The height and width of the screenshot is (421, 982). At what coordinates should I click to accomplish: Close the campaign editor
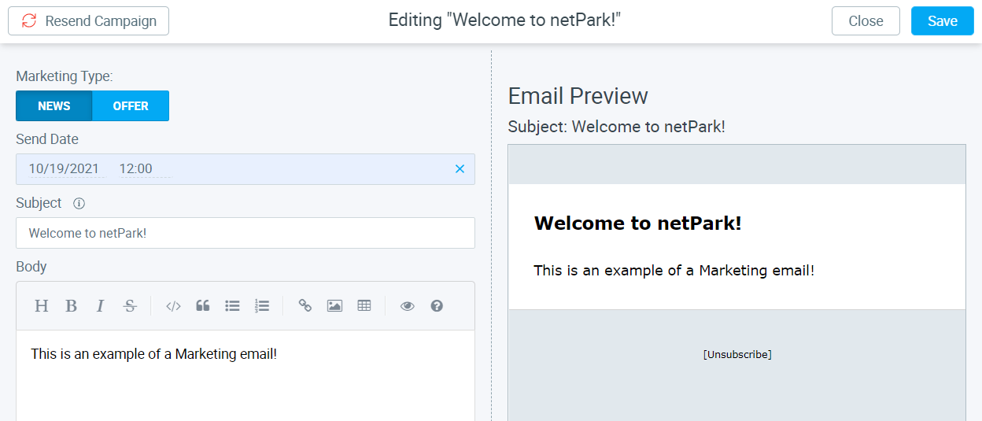pyautogui.click(x=866, y=21)
